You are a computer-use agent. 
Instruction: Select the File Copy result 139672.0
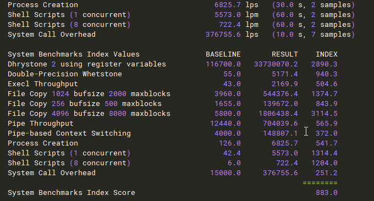pos(280,104)
